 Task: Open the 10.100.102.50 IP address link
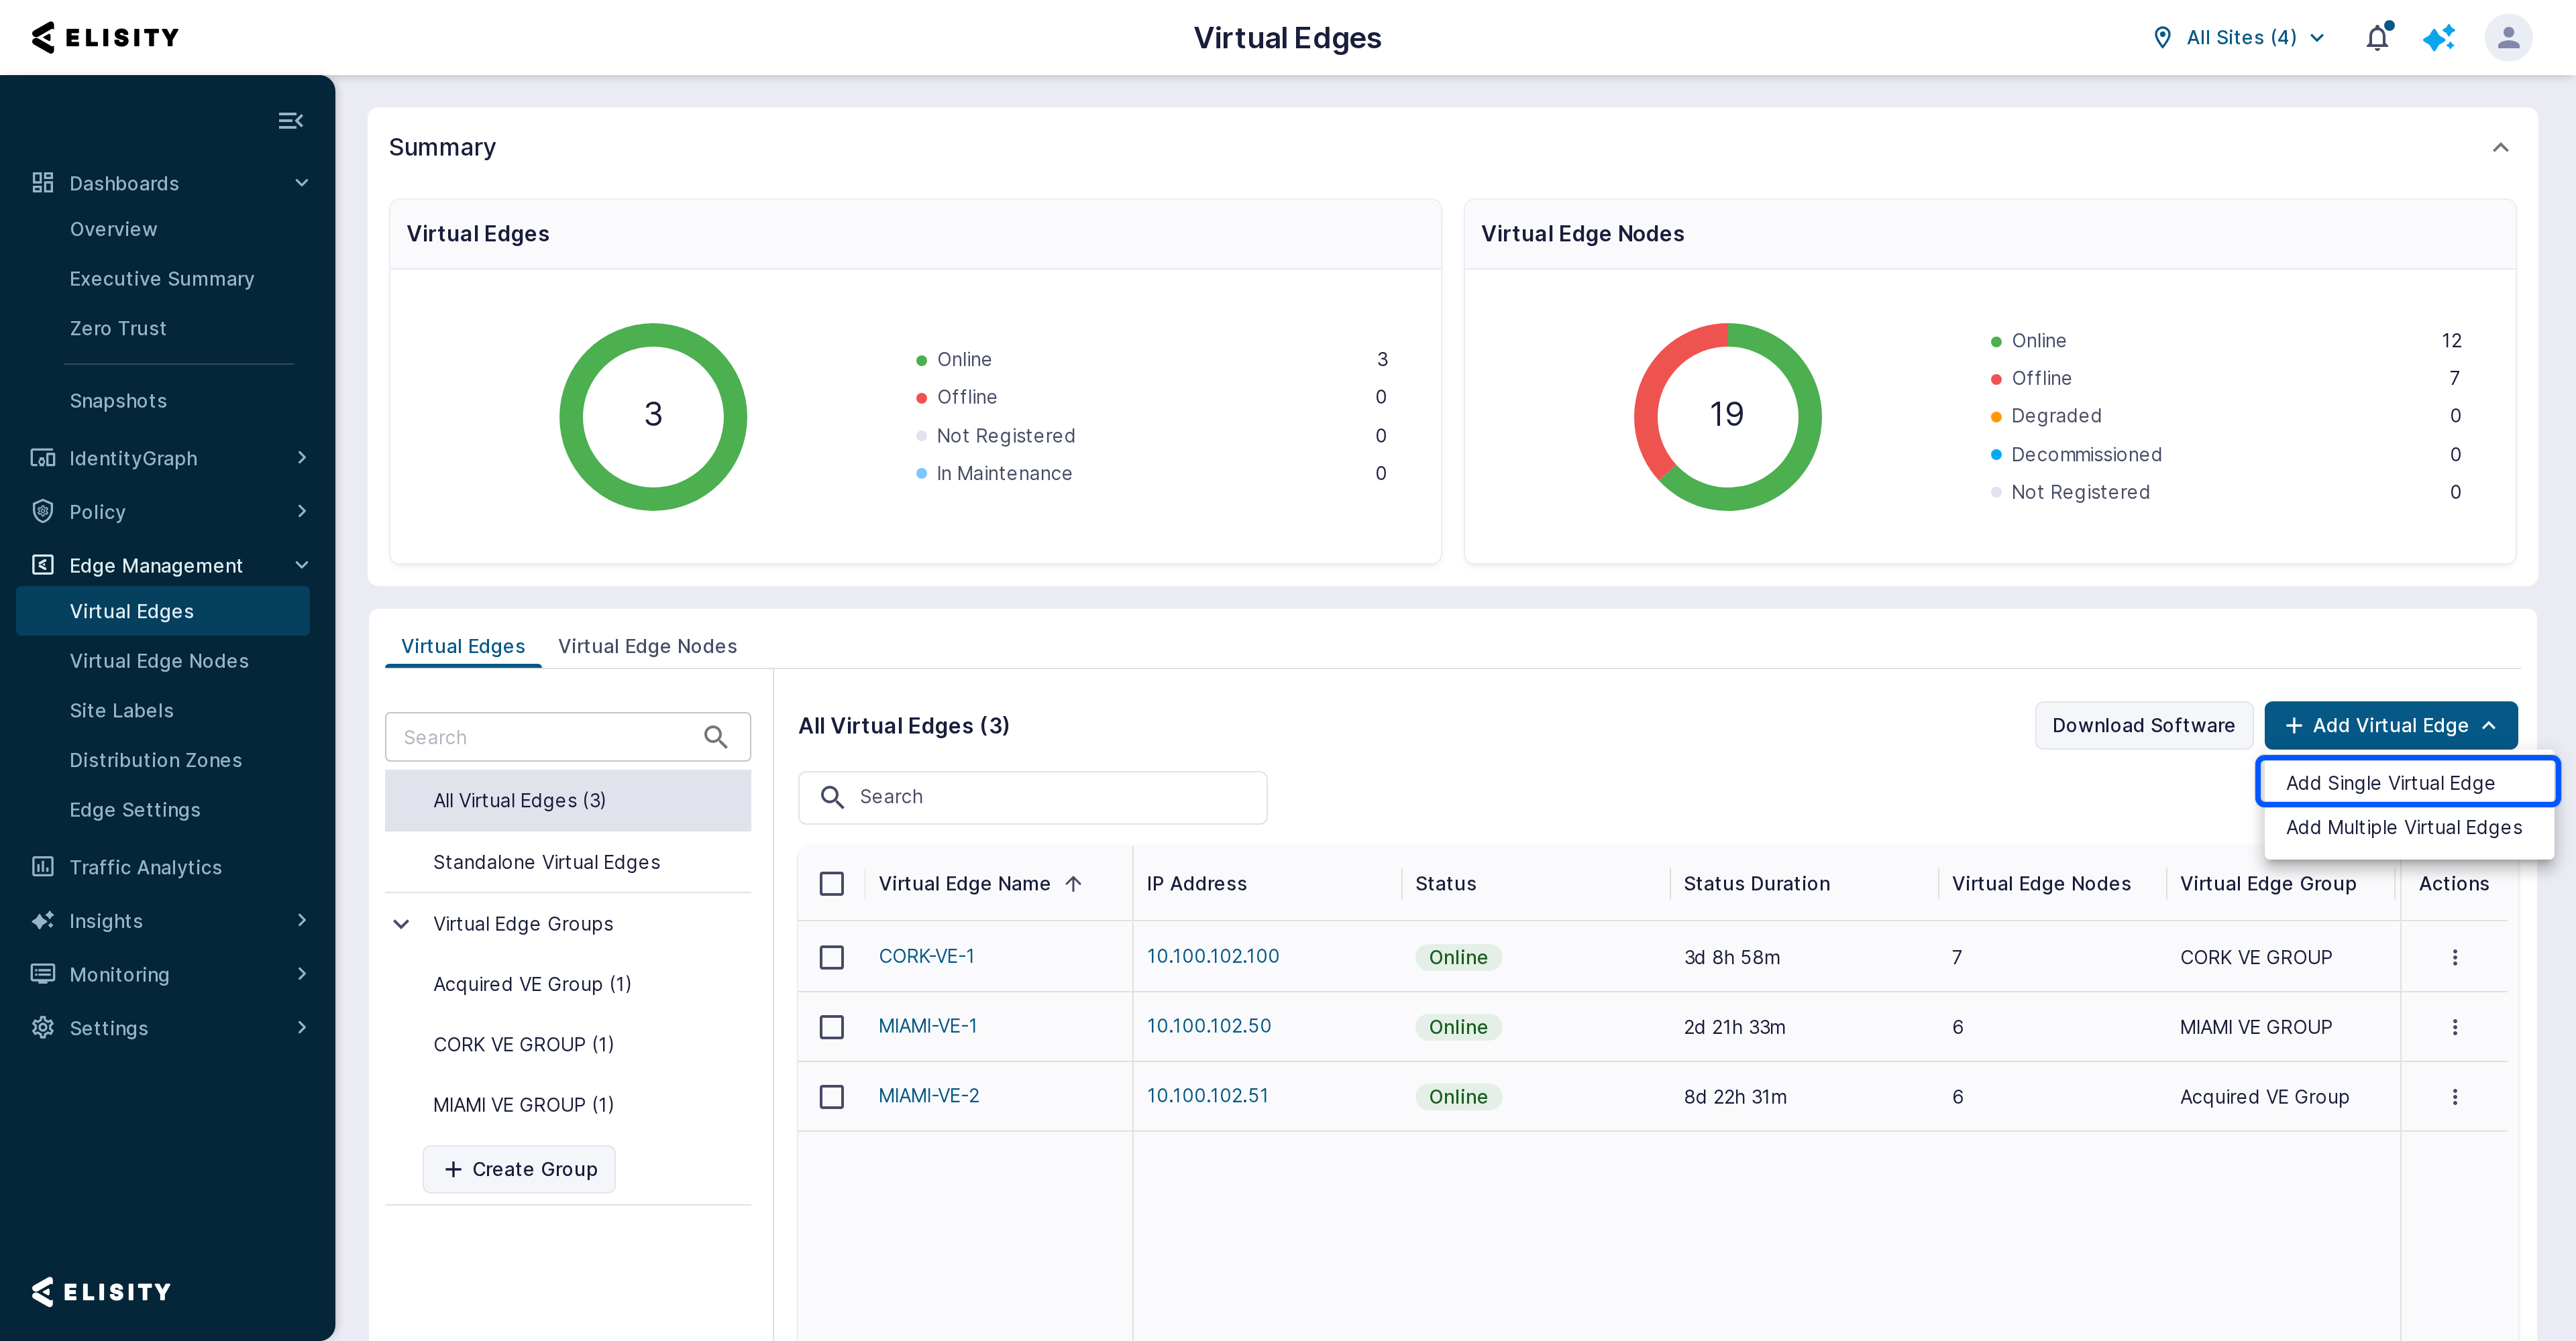1208,1027
